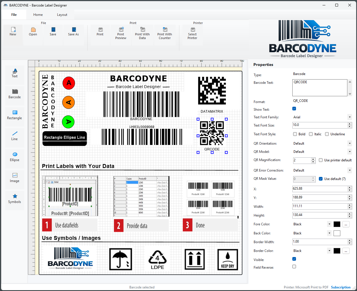Open Print Preview

tap(121, 33)
